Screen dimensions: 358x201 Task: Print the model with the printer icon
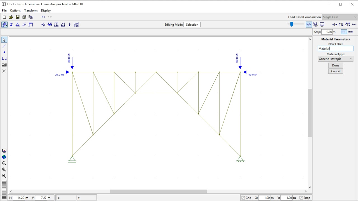24,17
